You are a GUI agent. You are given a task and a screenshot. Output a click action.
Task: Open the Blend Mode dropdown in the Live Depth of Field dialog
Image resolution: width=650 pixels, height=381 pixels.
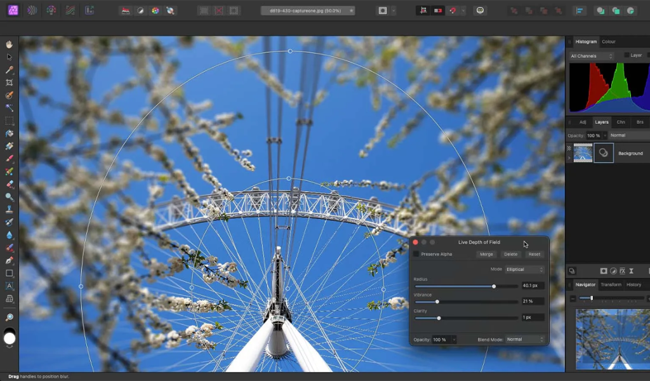pyautogui.click(x=524, y=339)
